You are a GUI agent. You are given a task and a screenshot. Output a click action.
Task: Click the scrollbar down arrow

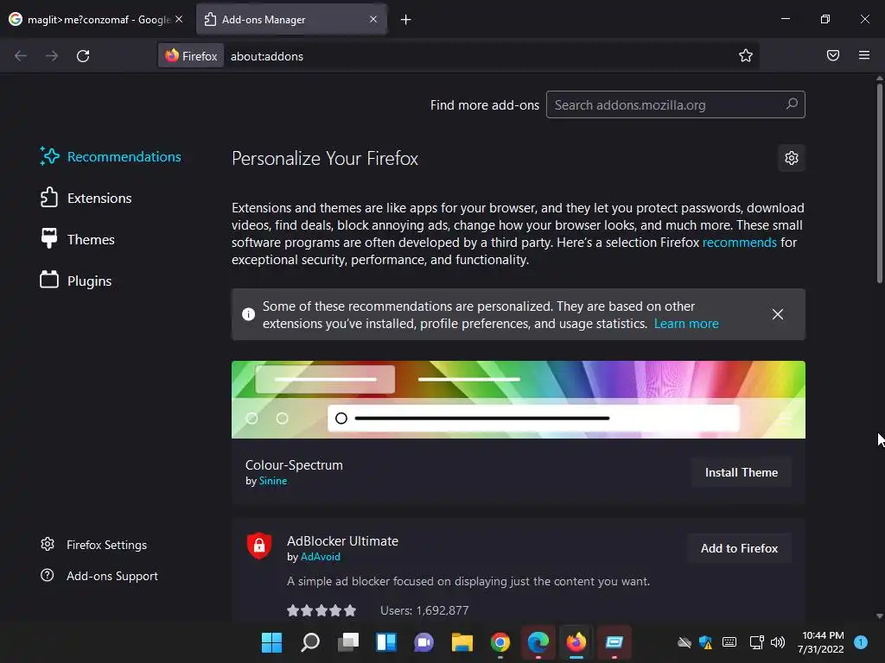(879, 616)
